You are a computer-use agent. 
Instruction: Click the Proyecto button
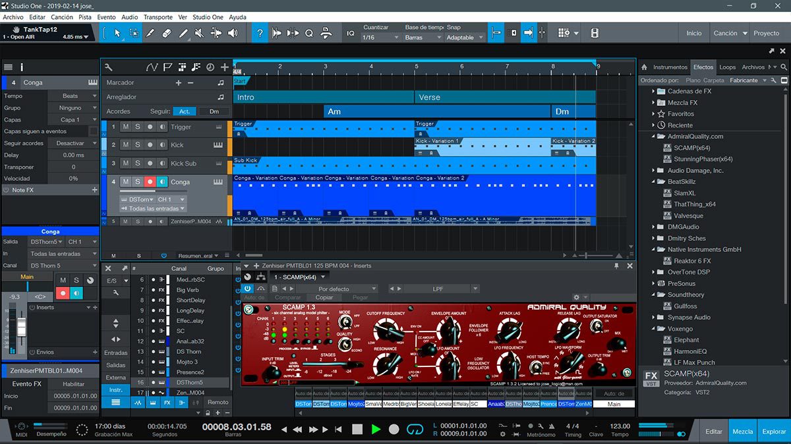point(767,33)
